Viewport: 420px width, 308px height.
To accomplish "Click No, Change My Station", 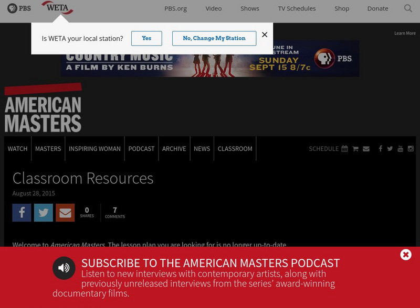I will [214, 38].
